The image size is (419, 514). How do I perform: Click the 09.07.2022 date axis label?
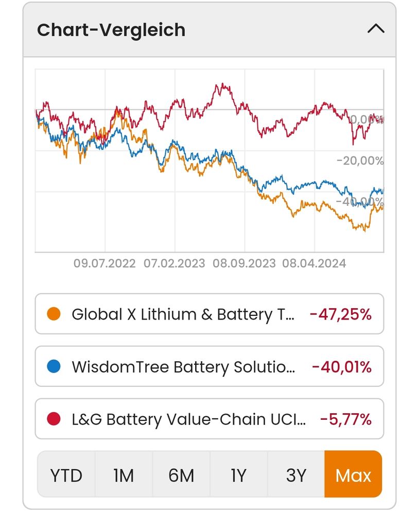pos(104,263)
